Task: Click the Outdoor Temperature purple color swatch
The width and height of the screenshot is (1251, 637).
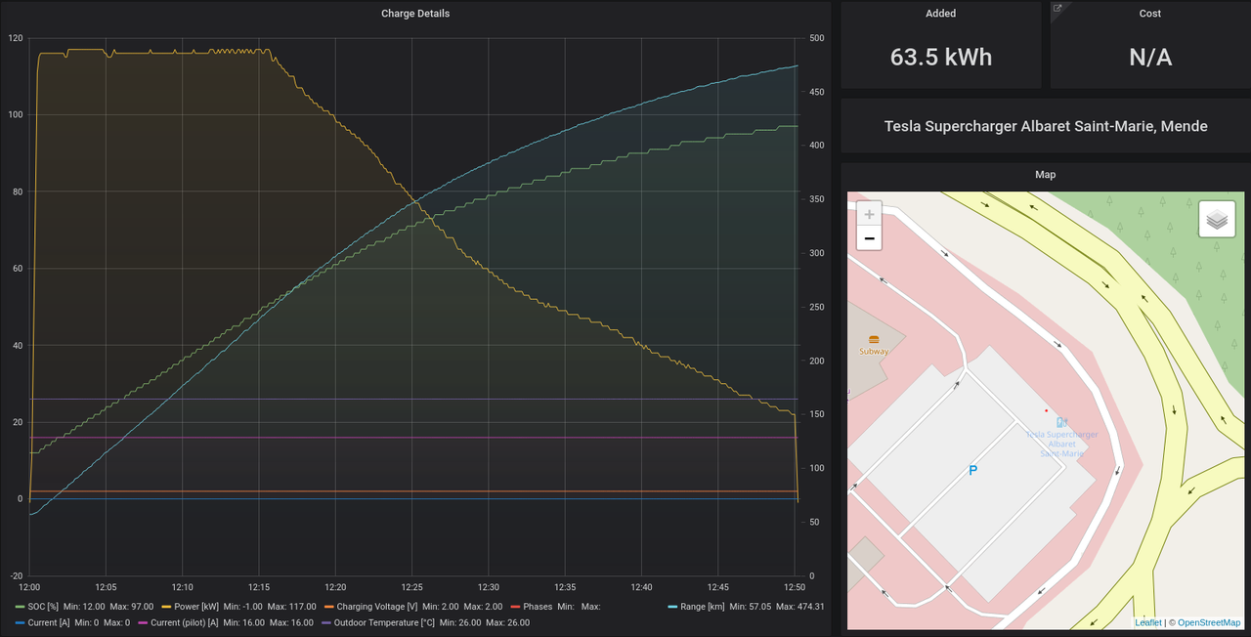Action: [x=326, y=622]
